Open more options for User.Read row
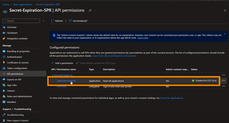The image size is (229, 123). point(223,87)
